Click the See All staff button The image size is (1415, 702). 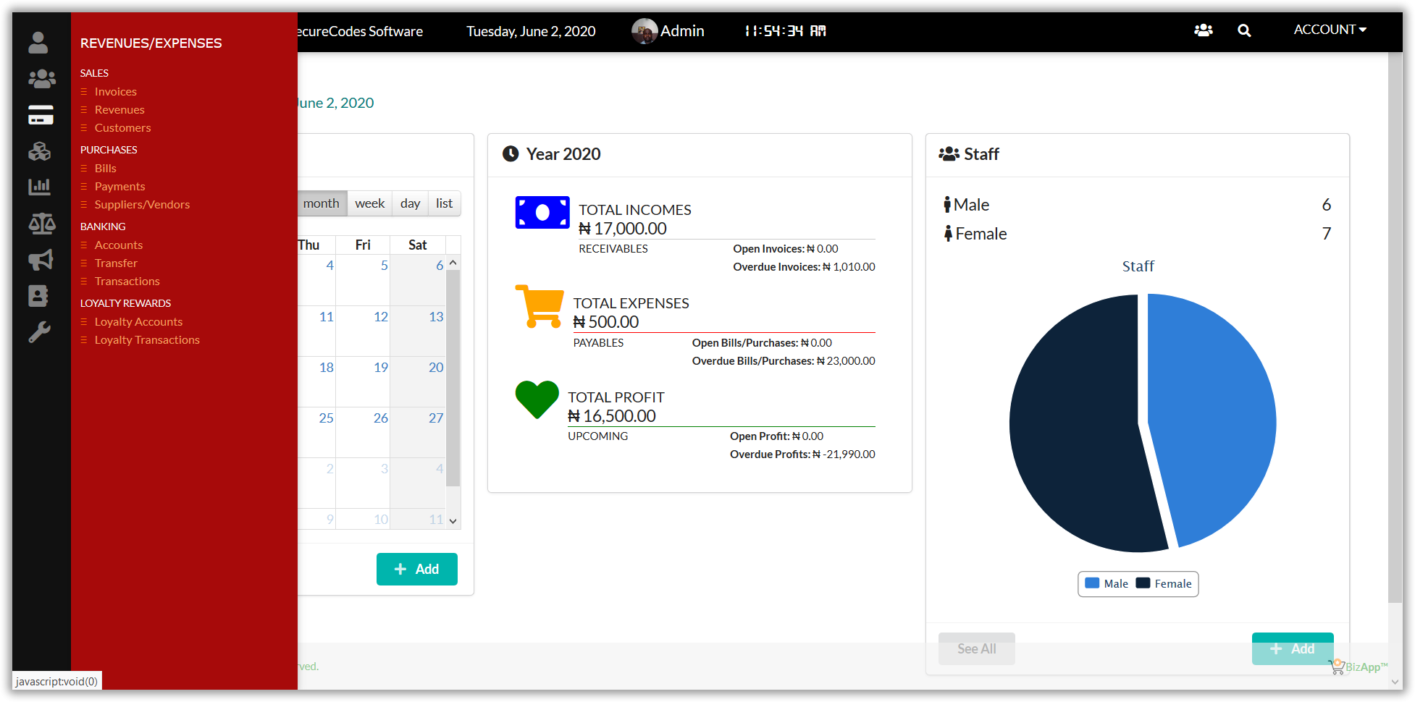point(976,648)
